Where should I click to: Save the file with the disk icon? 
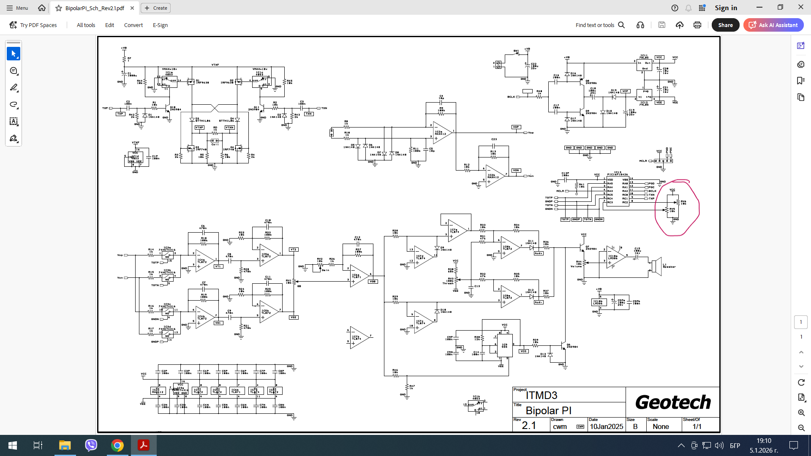coord(662,25)
